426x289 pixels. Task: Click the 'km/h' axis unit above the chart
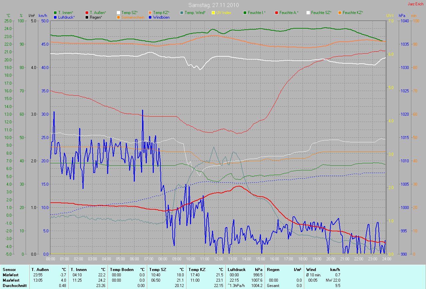pos(43,16)
